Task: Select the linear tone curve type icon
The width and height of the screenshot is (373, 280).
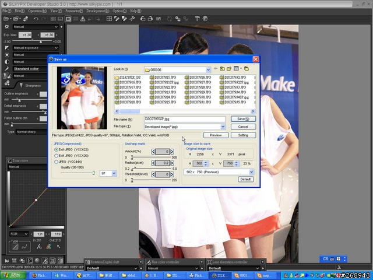Action: point(15,247)
